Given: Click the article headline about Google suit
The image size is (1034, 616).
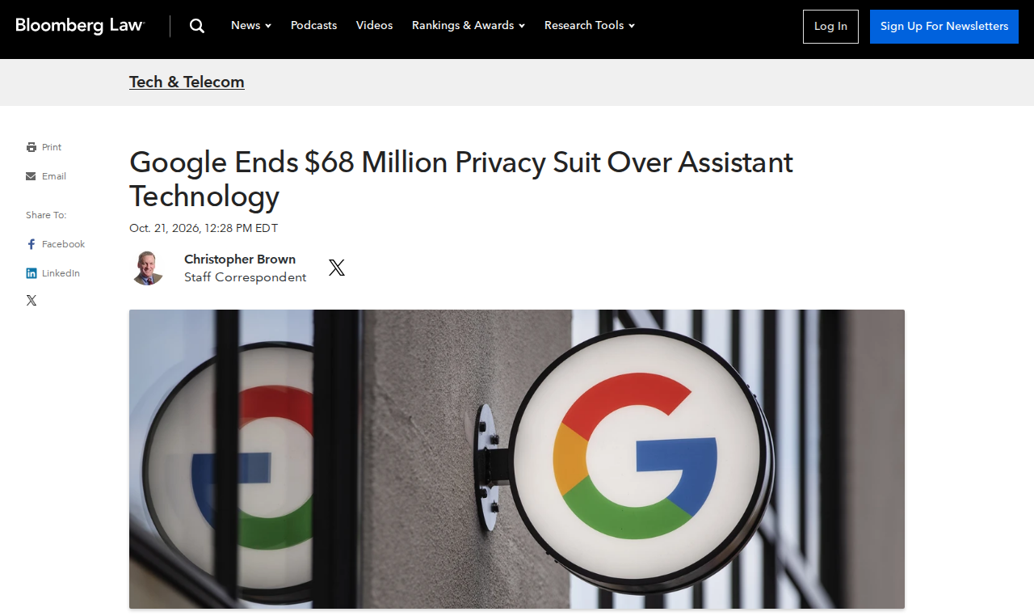Looking at the screenshot, I should coord(461,179).
